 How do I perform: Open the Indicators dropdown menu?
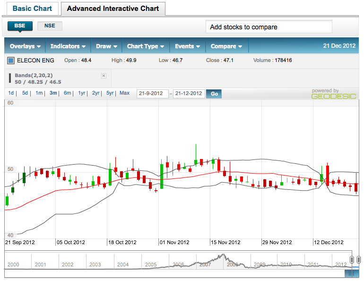click(68, 46)
